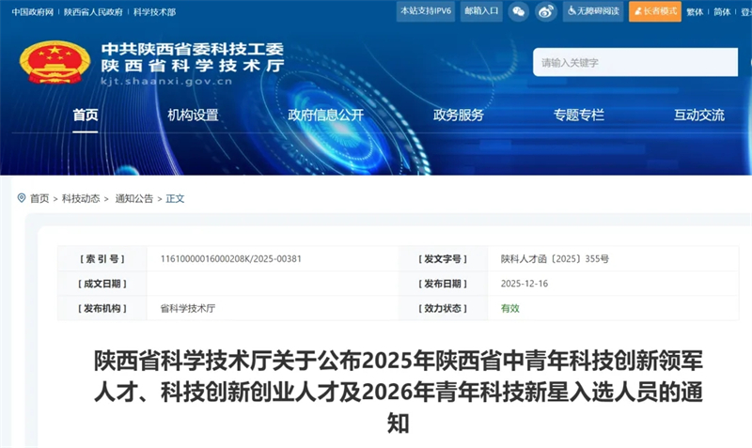752x448 pixels.
Task: Open the 专题专栏 navigation tab
Action: point(578,116)
